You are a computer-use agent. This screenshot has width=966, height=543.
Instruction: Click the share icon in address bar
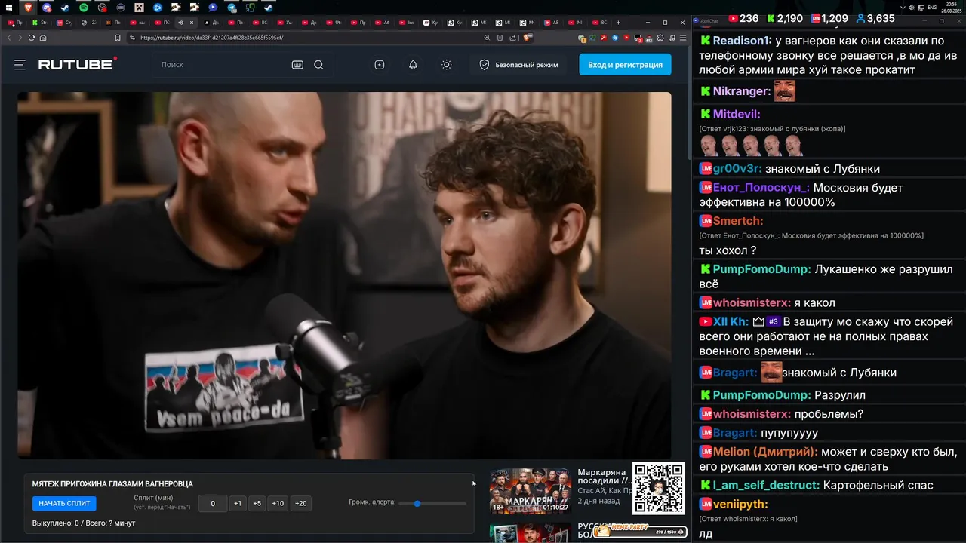[512, 38]
